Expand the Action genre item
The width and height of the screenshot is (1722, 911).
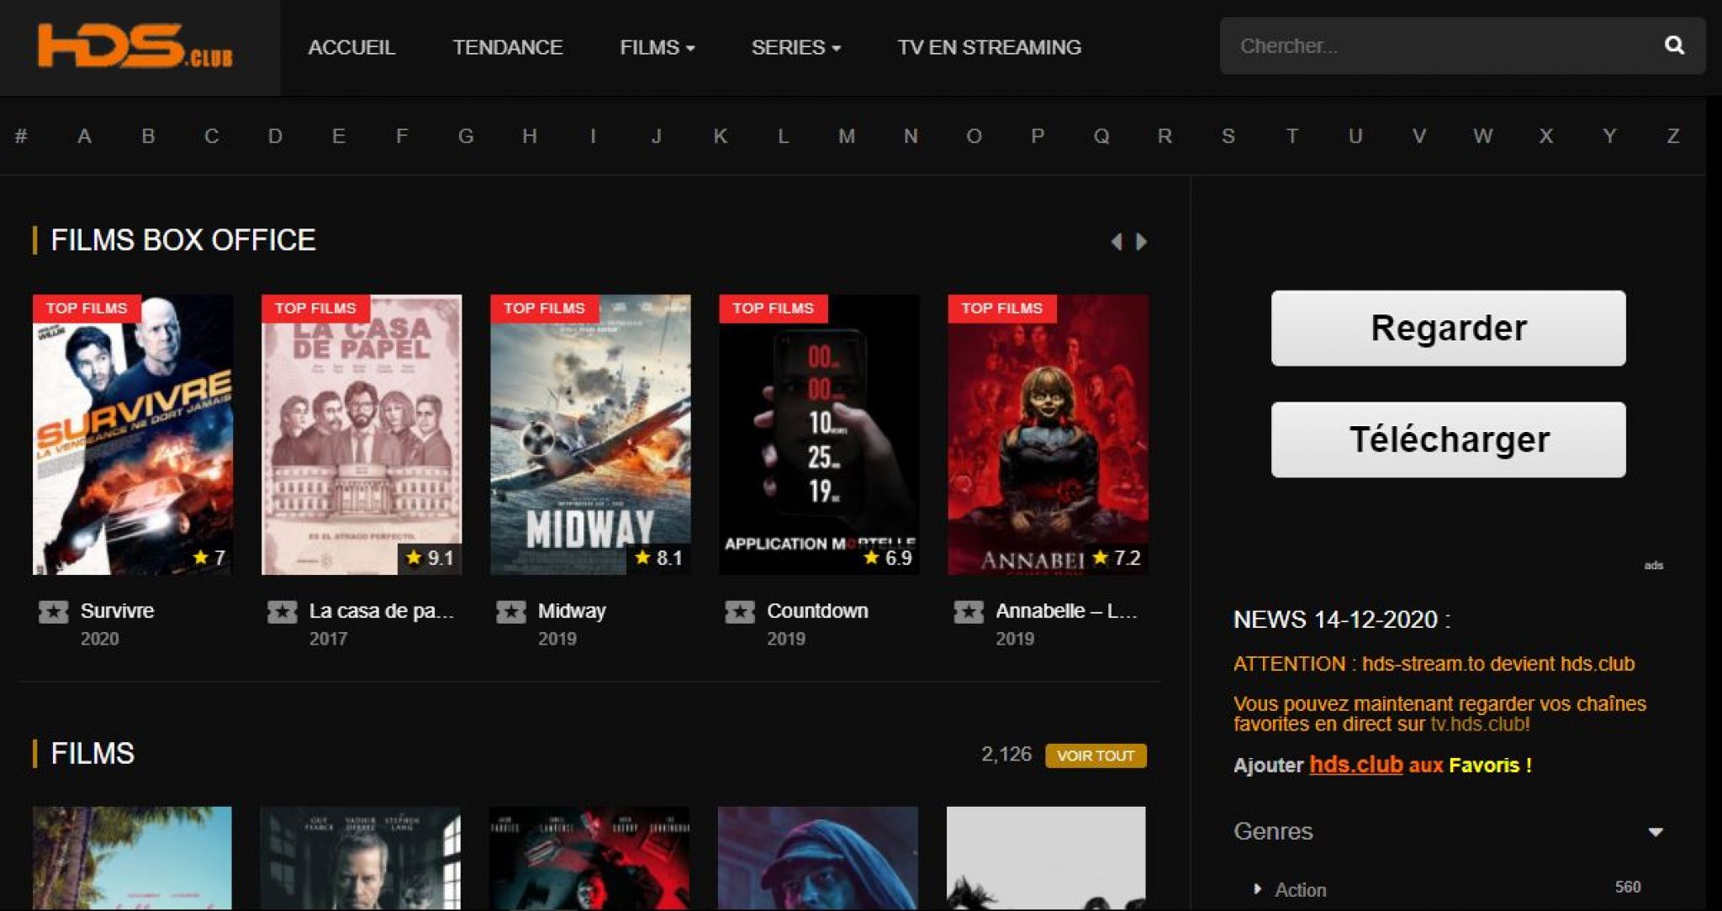(1257, 889)
